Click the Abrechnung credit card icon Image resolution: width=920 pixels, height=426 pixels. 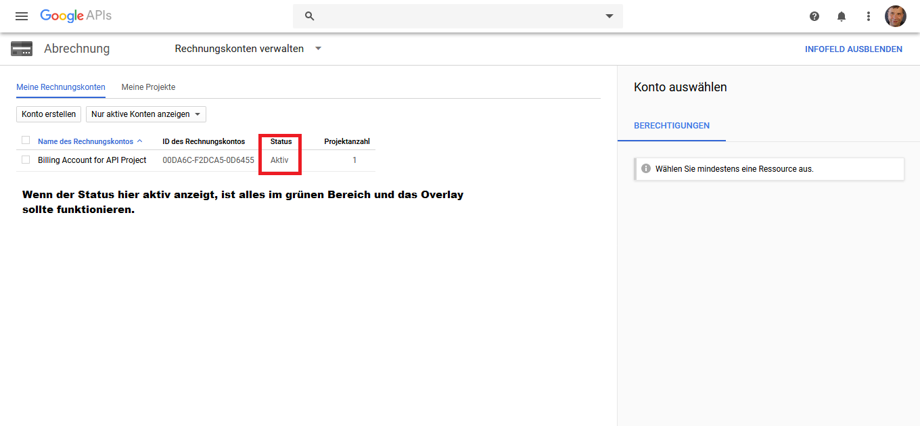22,49
